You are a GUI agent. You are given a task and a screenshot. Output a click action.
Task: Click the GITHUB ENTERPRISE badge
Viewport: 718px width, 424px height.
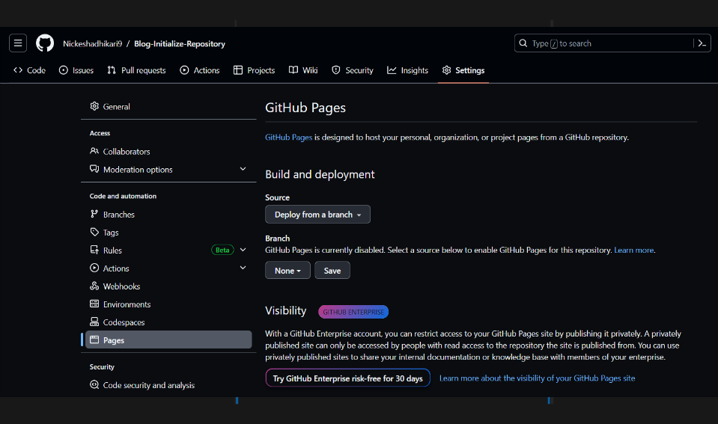353,312
